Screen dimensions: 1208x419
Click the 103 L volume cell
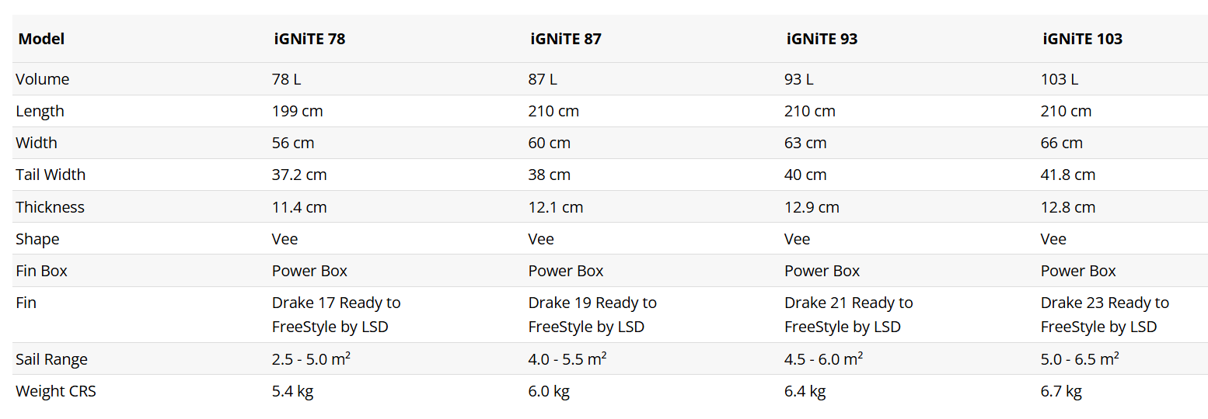[x=1060, y=79]
